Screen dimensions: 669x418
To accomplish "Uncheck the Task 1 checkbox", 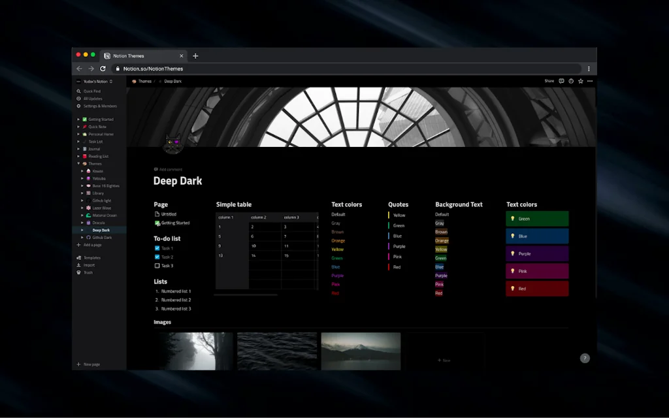I will 157,248.
